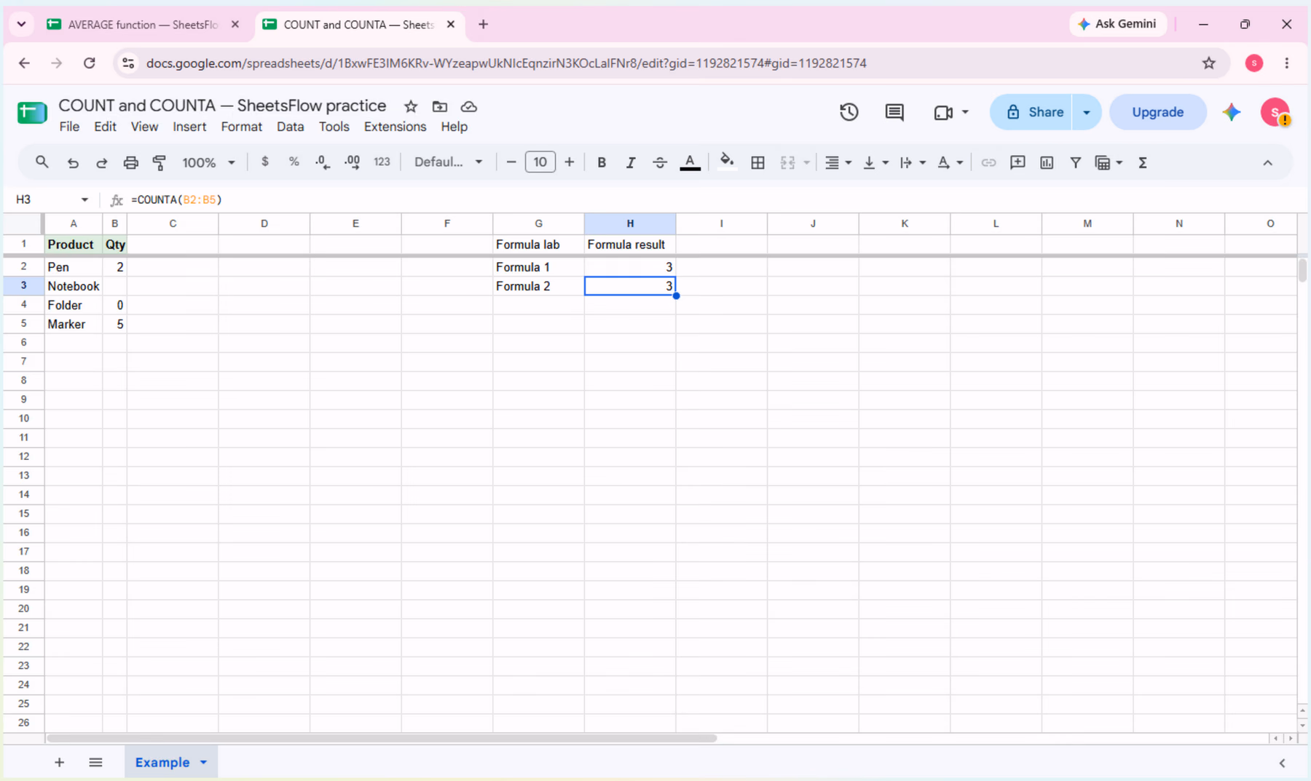Open the zoom level dropdown
Viewport: 1311px width, 781px height.
(208, 162)
